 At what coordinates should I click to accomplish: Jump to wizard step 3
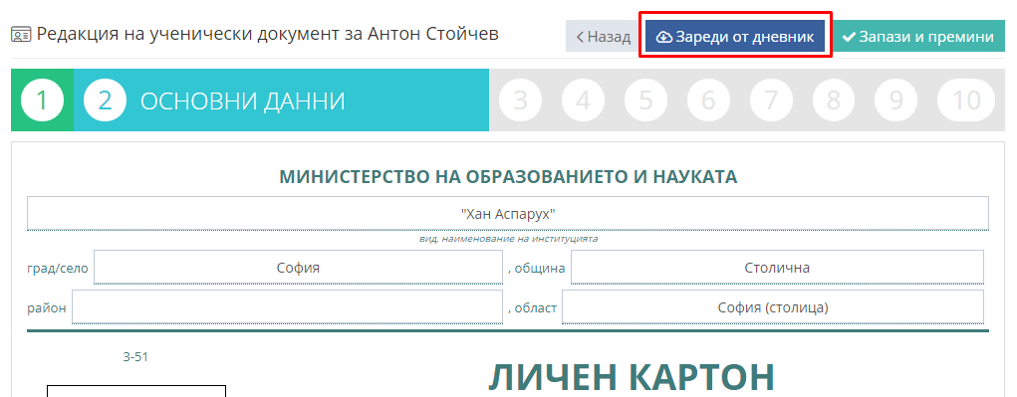pyautogui.click(x=520, y=100)
